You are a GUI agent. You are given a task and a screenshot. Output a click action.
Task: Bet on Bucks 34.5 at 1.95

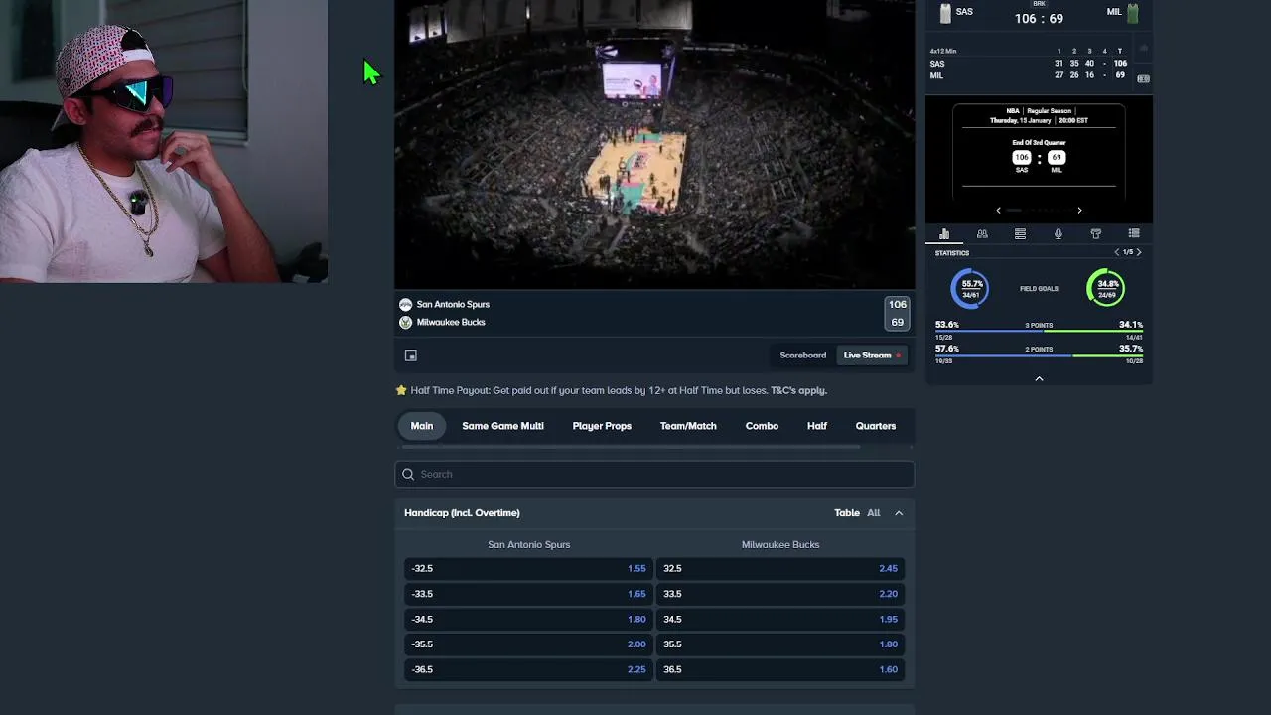780,620
